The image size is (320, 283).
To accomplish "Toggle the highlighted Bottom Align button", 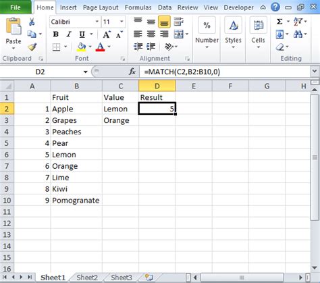I will [164, 22].
